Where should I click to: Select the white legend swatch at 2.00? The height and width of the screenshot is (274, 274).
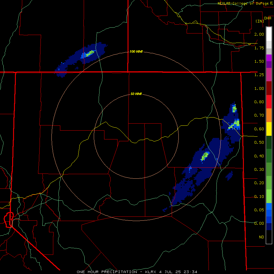click(x=269, y=34)
